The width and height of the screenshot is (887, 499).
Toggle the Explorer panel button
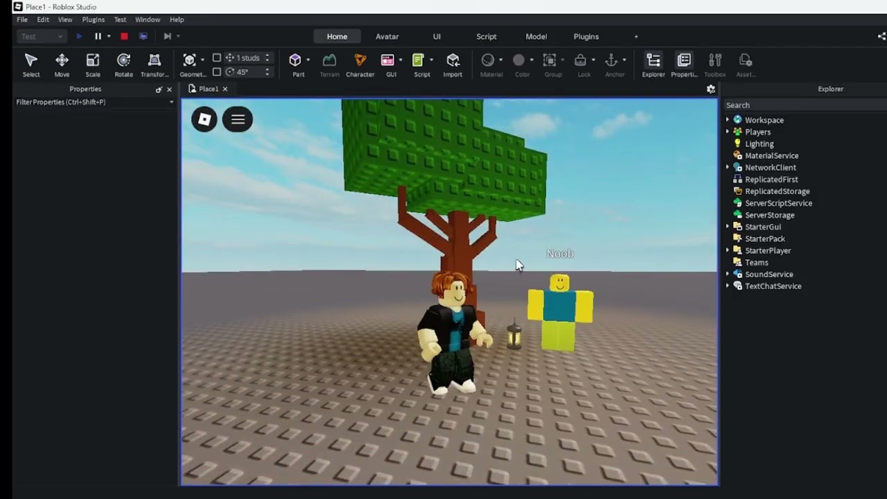[653, 65]
